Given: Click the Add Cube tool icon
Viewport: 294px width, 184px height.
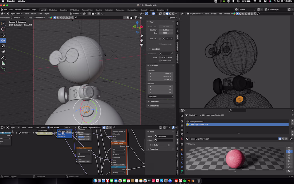Looking at the screenshot, I should coord(3,69).
